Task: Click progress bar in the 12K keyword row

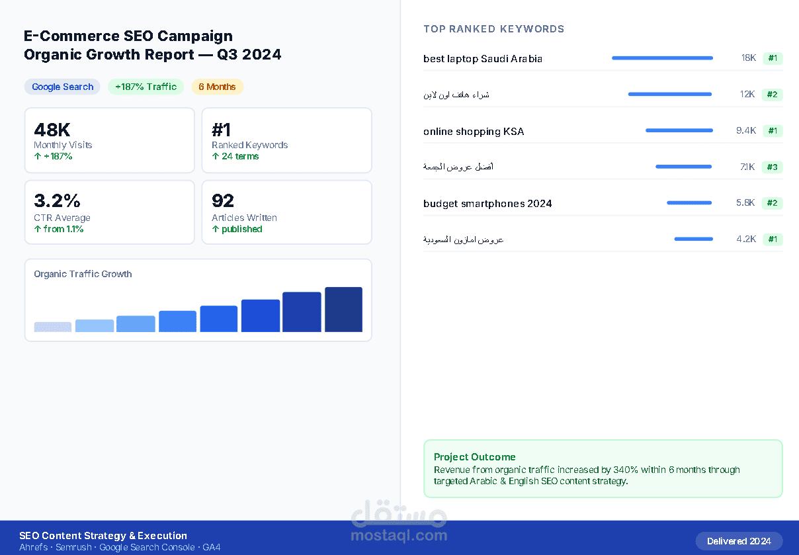Action: [670, 94]
